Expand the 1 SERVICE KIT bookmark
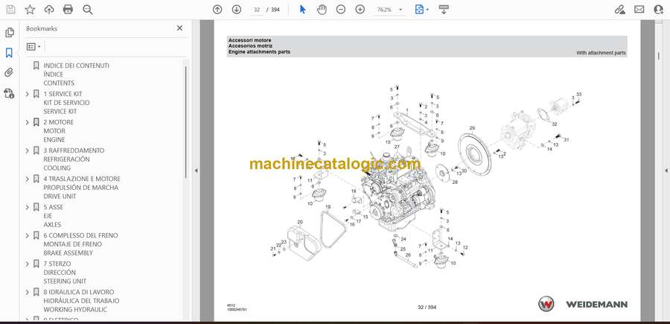The width and height of the screenshot is (670, 324). [x=28, y=94]
